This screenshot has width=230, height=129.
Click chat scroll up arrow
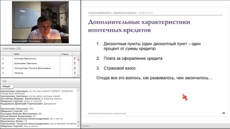[x=78, y=90]
